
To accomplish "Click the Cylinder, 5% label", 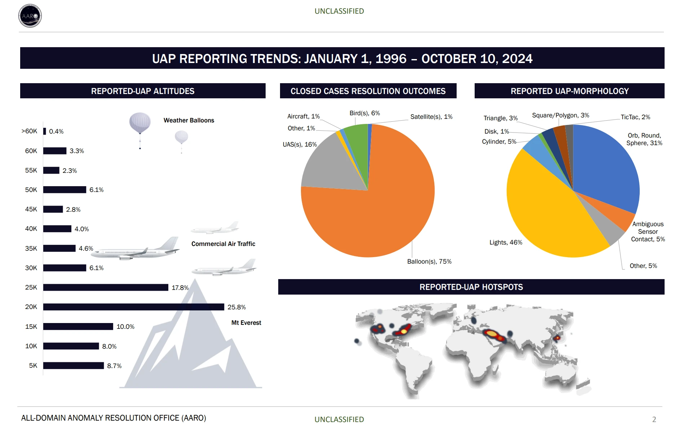I will coord(499,142).
